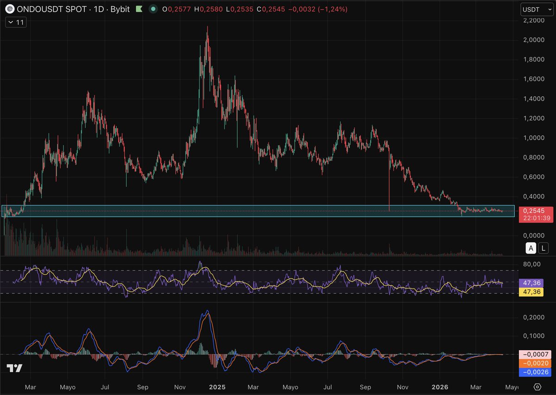The height and width of the screenshot is (395, 556).
Task: Click the ONDO symbol logo icon
Action: coord(9,9)
